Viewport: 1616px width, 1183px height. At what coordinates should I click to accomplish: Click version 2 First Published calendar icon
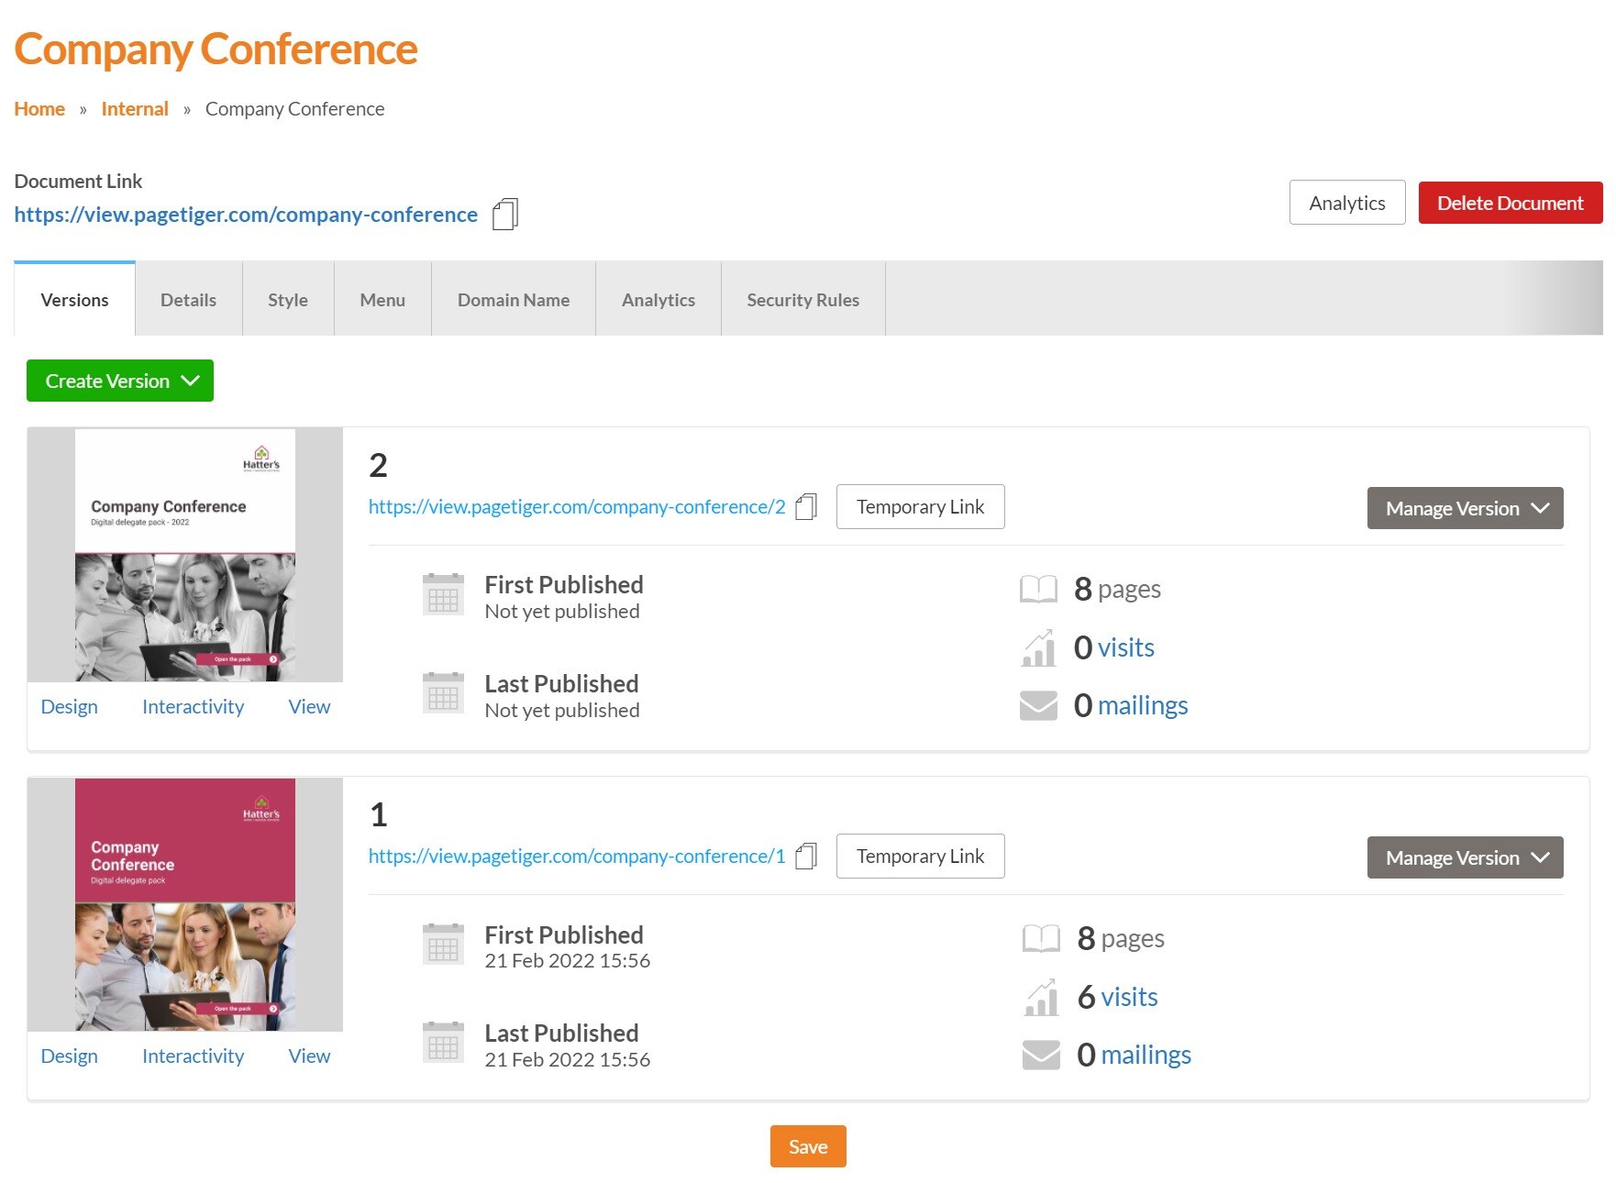[x=443, y=595]
